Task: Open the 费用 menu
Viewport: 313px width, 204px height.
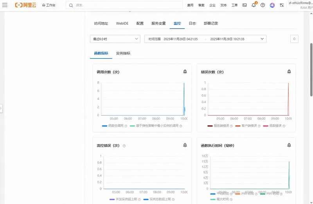Action: [x=190, y=5]
